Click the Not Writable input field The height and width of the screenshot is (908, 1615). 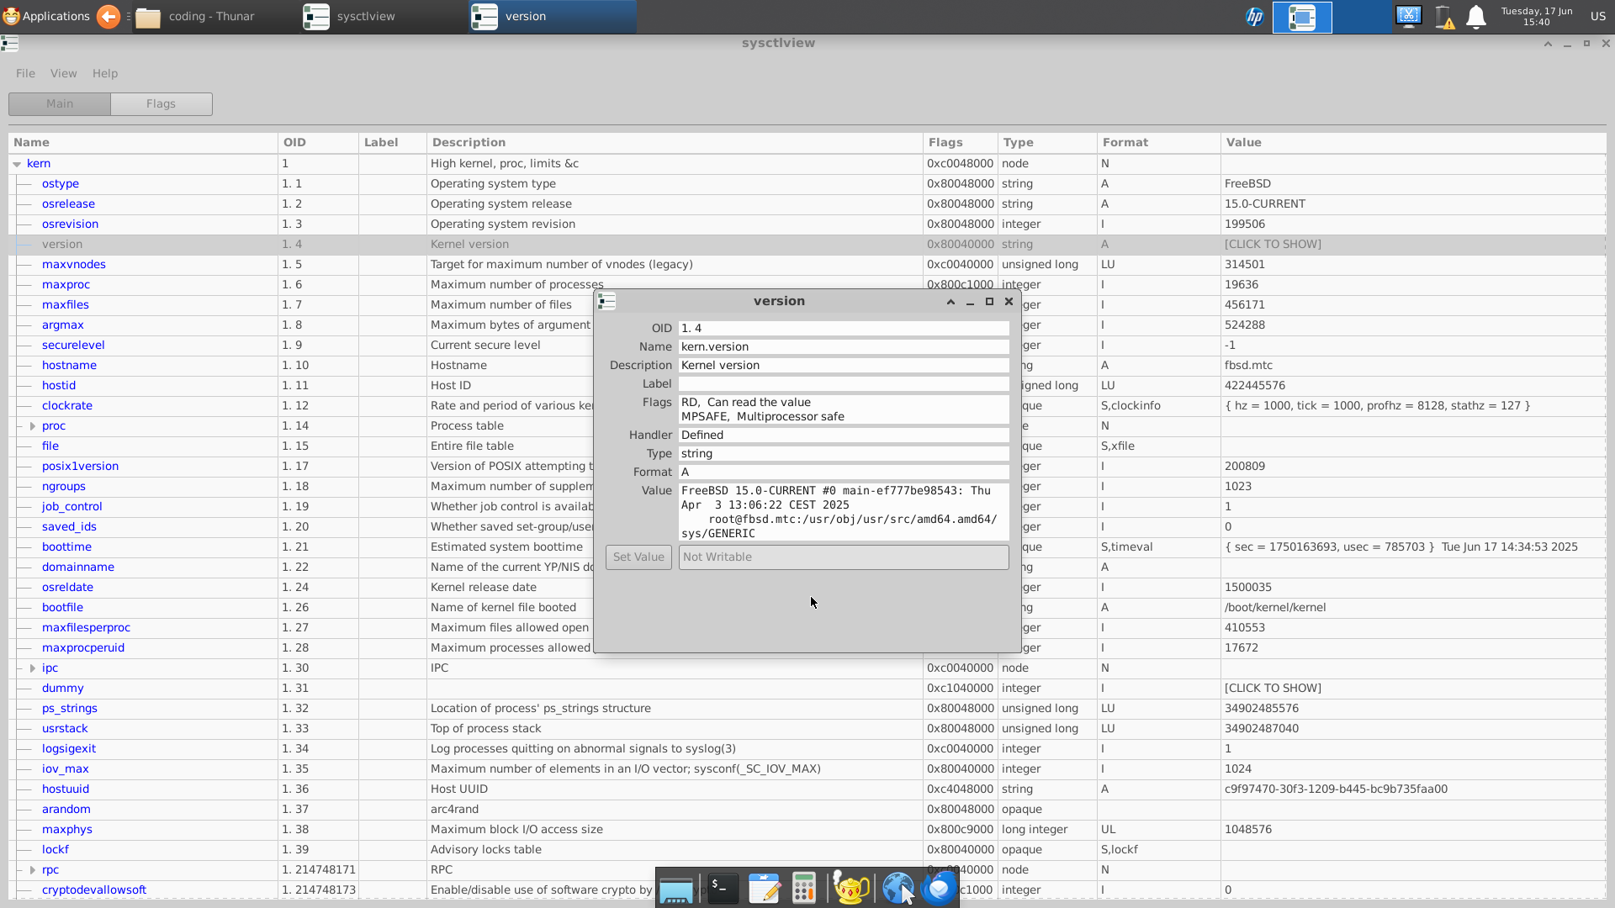click(x=844, y=557)
